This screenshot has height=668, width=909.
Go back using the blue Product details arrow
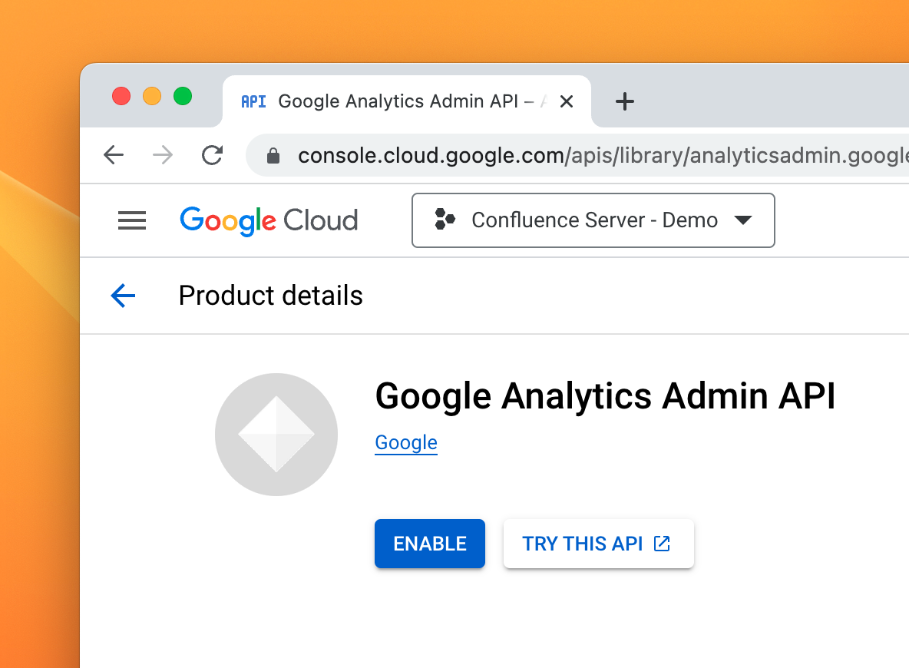pos(123,296)
